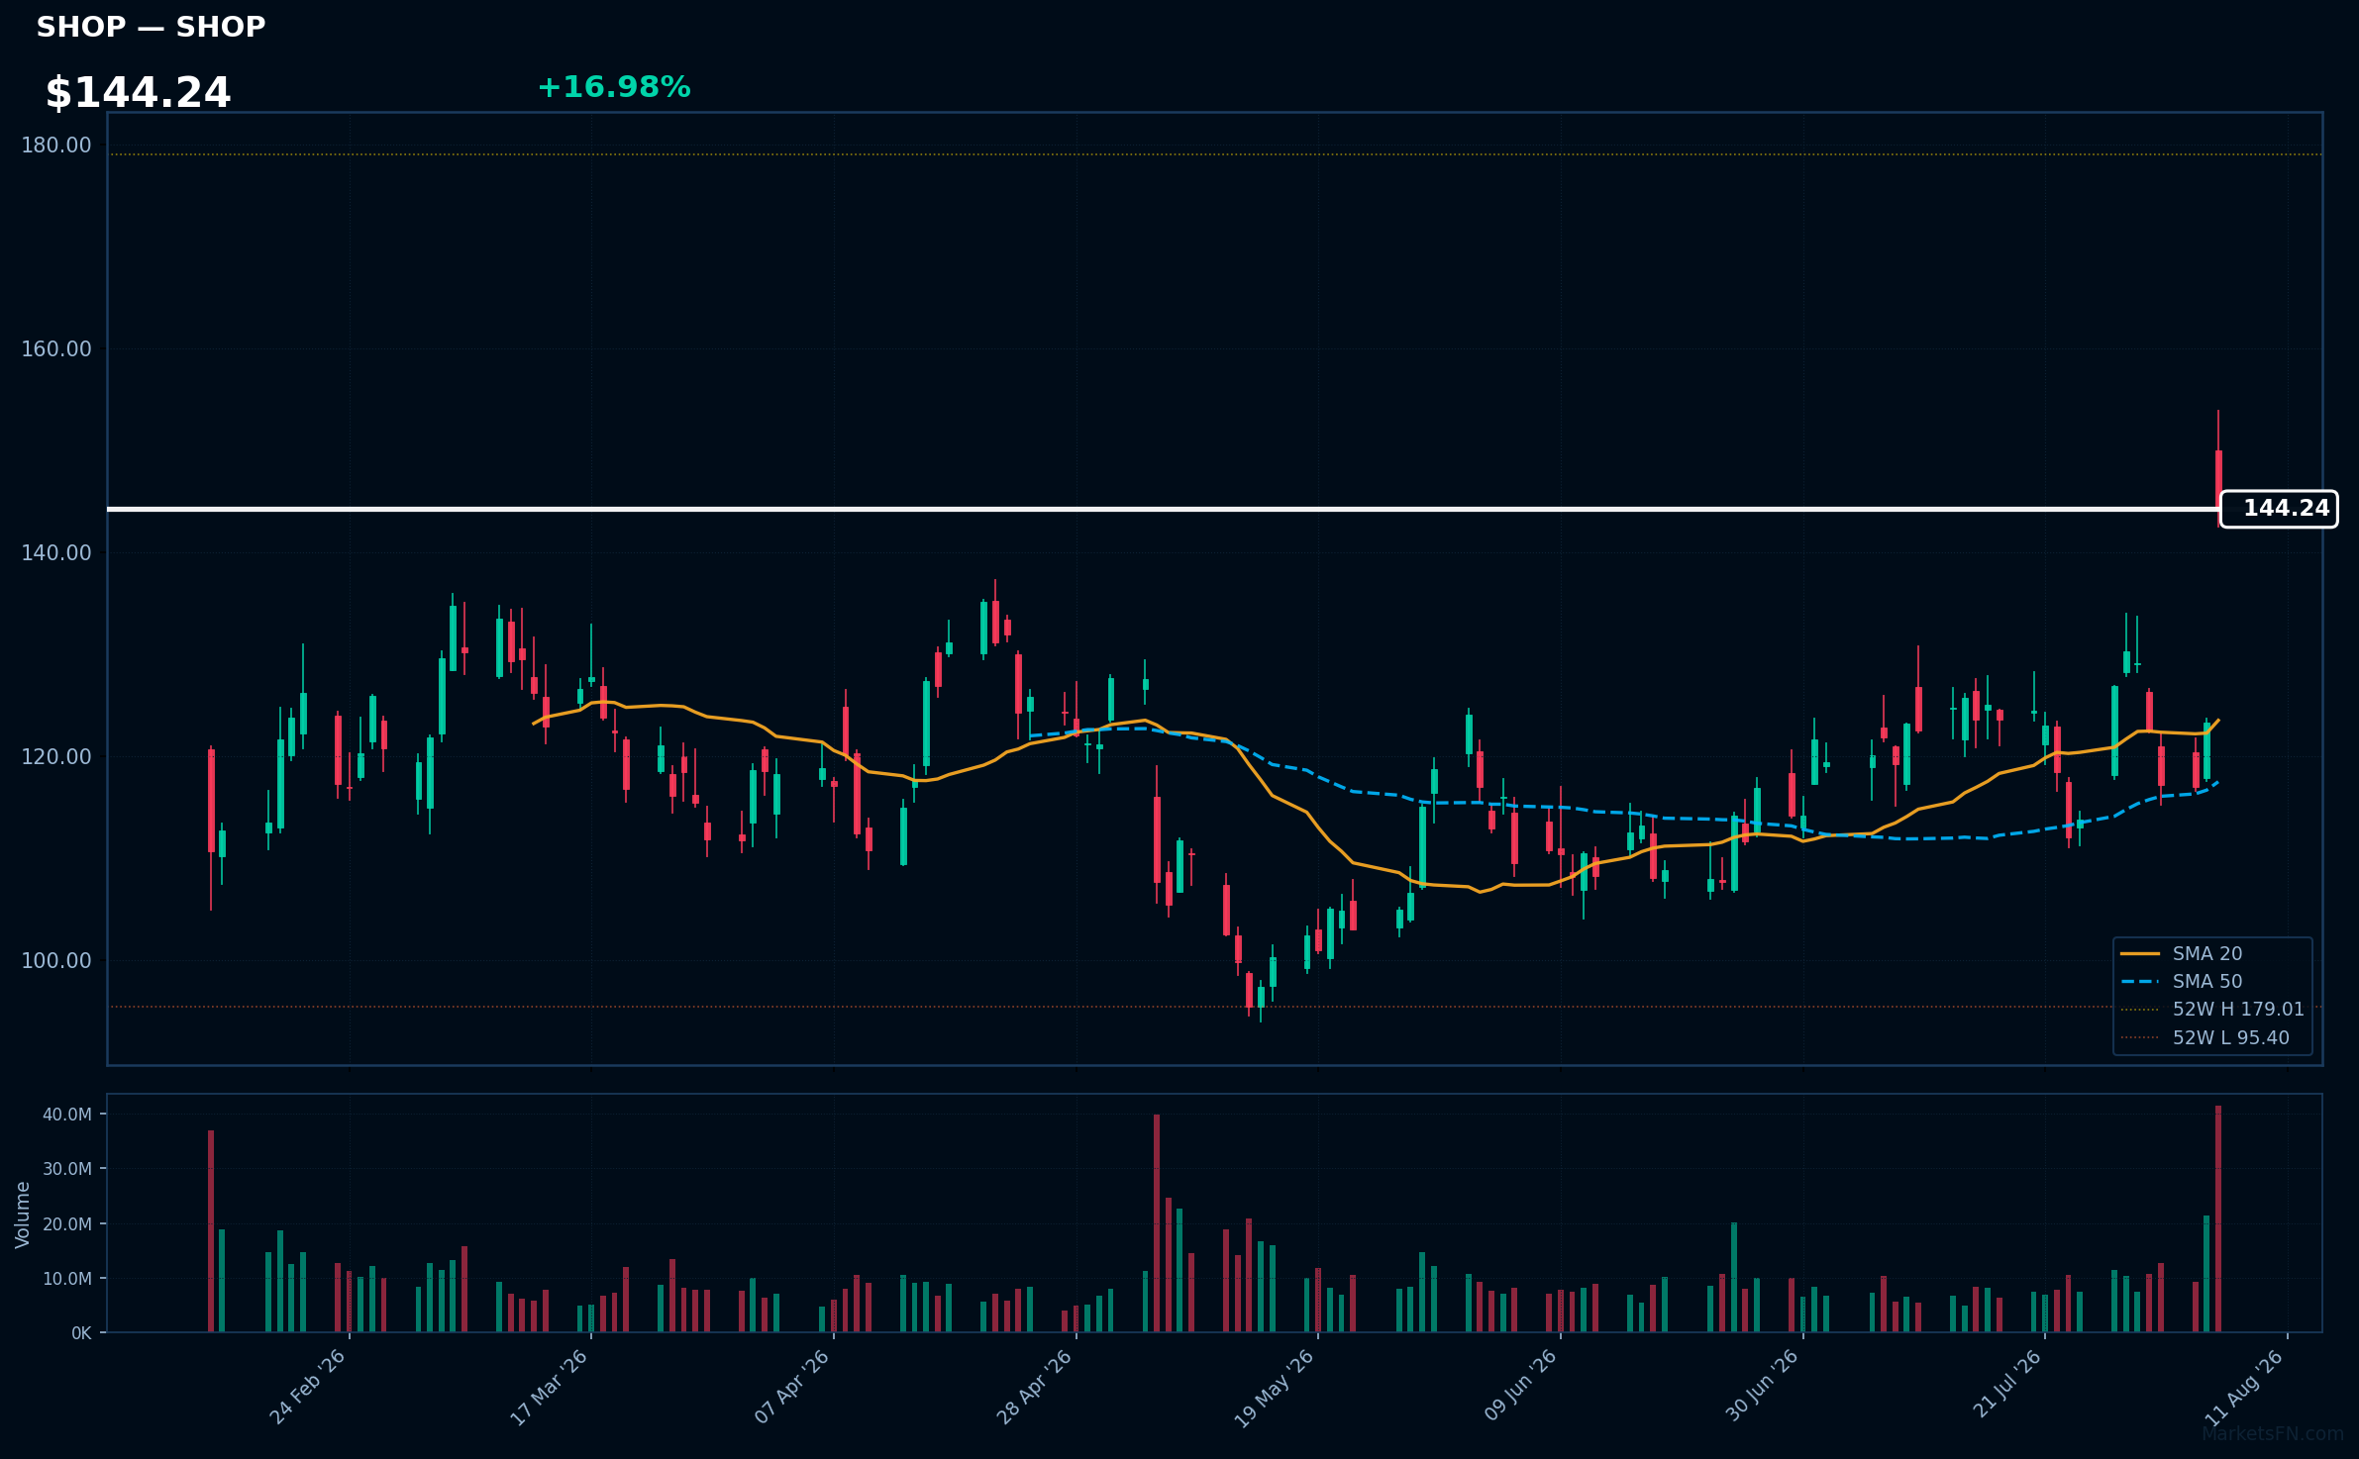Click the 144.24 price label tag

coord(2279,509)
